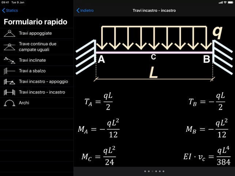The width and height of the screenshot is (235, 176).
Task: Tap the Formulario rapido heading
Action: tap(35, 22)
